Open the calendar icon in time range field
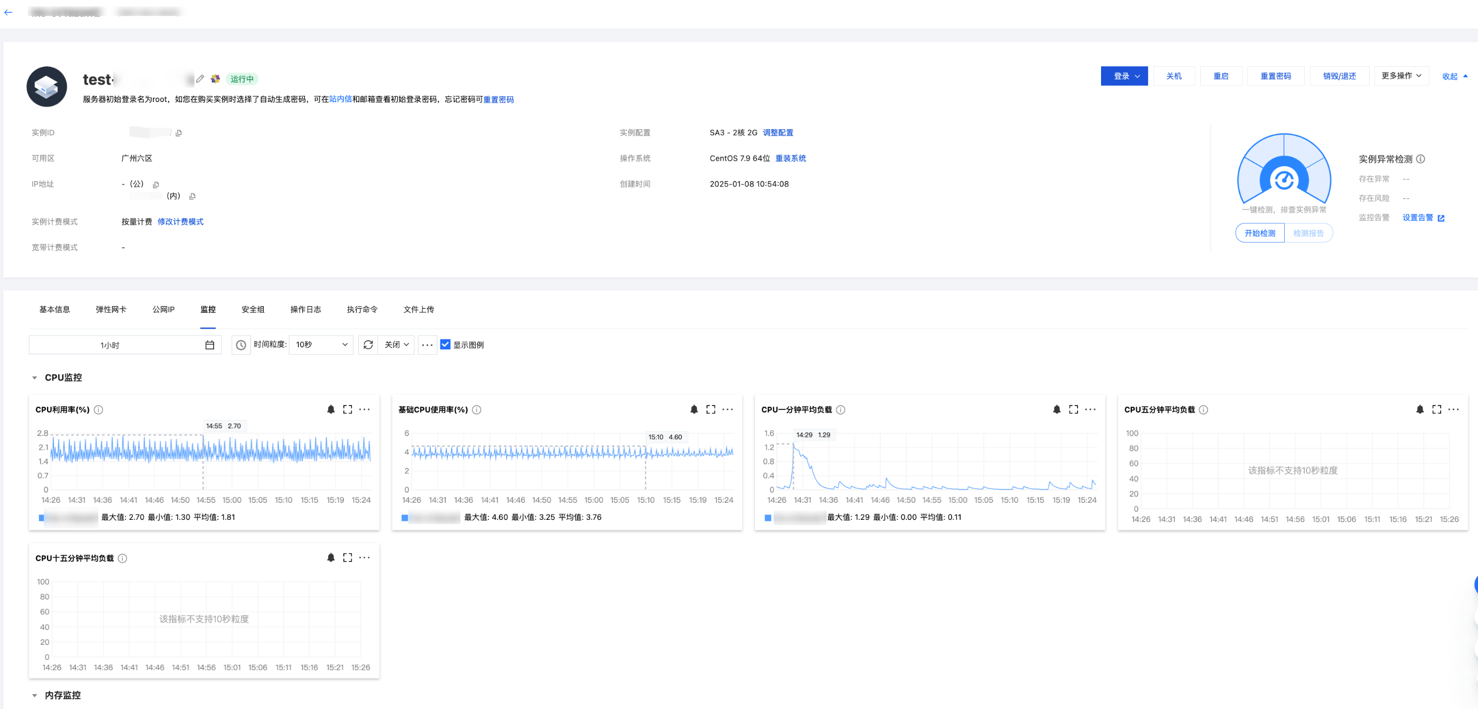1478x709 pixels. pyautogui.click(x=209, y=345)
